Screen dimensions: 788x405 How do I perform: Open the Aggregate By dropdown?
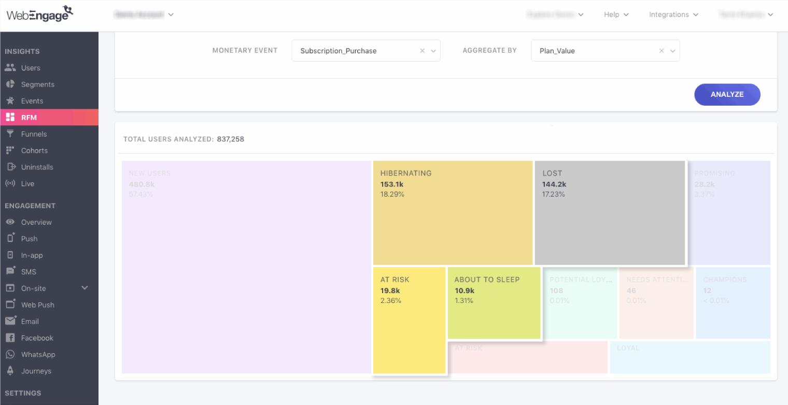[x=673, y=51]
